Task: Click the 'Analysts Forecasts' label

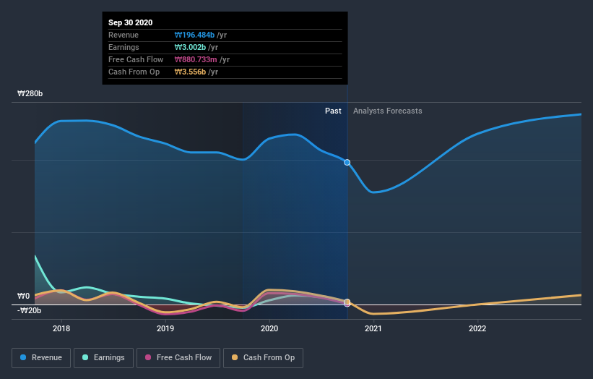Action: (x=388, y=111)
